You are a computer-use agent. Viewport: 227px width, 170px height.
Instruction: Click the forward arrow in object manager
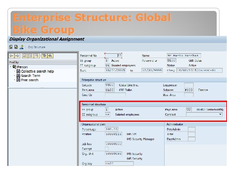click(x=17, y=56)
